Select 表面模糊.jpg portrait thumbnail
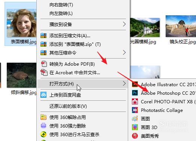The image size is (196, 141). [21, 23]
